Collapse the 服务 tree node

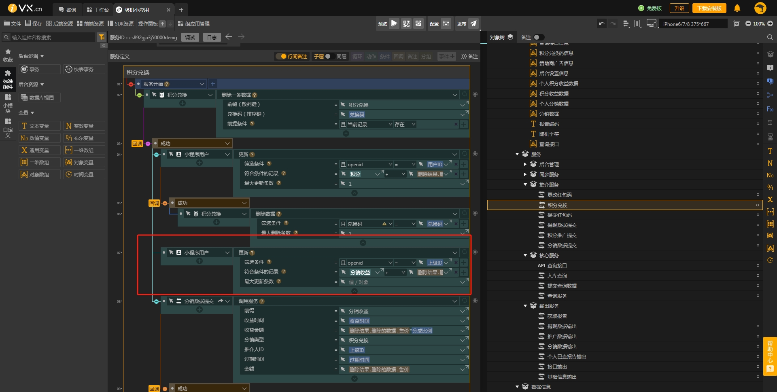(517, 154)
